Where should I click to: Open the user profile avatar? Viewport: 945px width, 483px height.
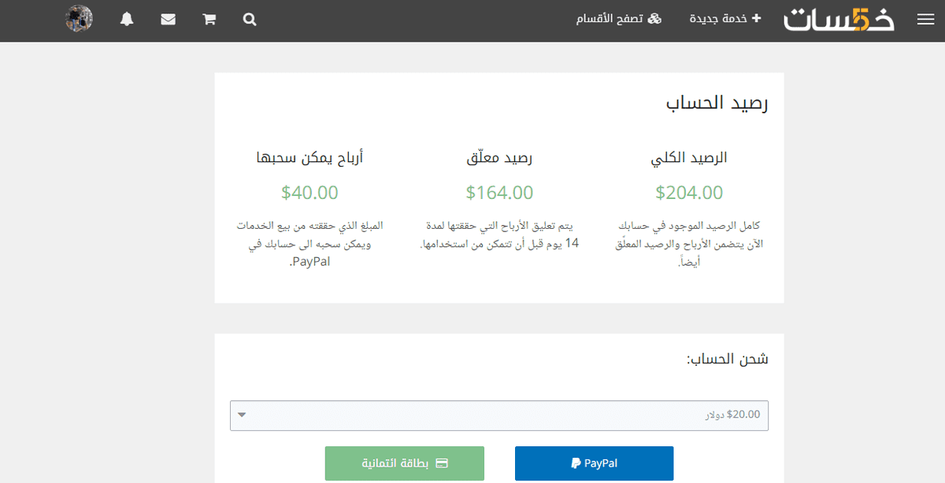(79, 19)
